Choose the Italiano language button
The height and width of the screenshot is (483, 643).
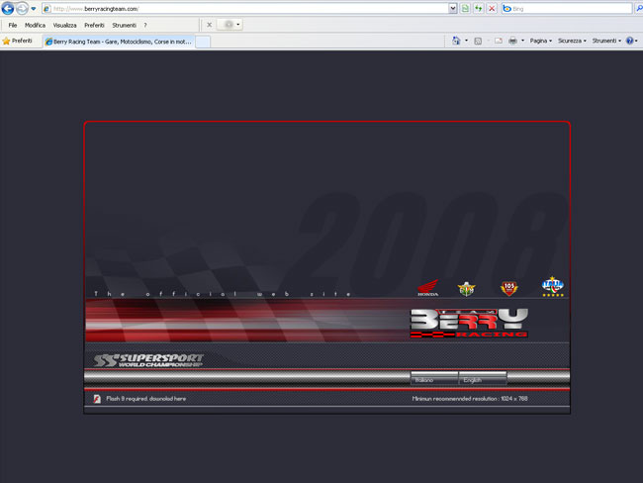click(x=434, y=379)
